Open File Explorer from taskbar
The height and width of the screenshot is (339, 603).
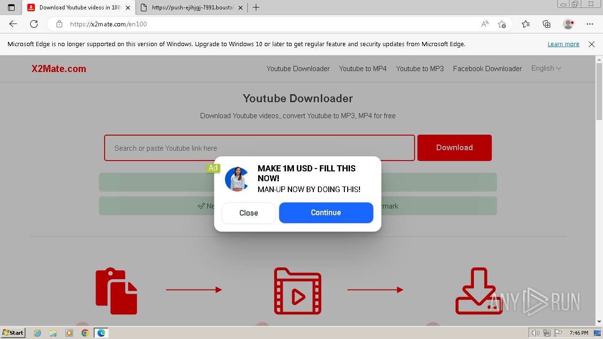point(53,333)
